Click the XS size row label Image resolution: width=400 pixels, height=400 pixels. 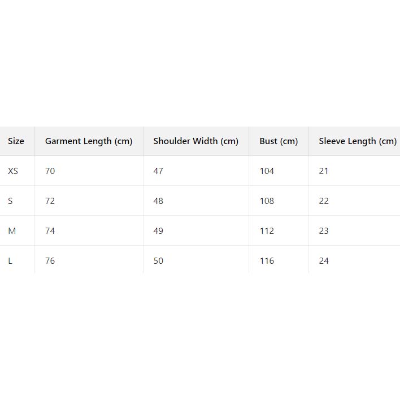pos(13,171)
